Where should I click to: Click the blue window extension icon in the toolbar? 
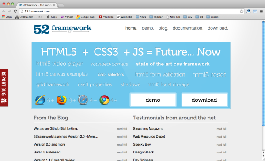click(x=255, y=11)
